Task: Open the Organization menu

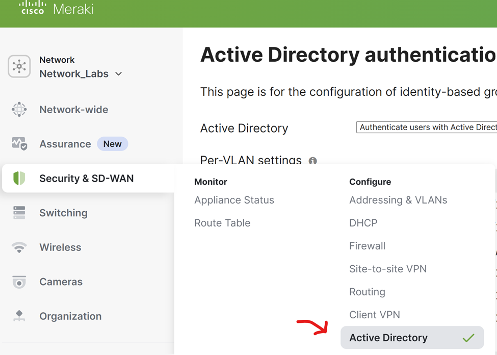Action: [70, 316]
